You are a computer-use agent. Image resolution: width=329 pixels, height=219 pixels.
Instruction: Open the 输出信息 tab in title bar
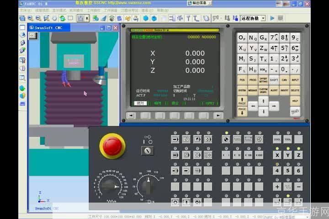199,3
